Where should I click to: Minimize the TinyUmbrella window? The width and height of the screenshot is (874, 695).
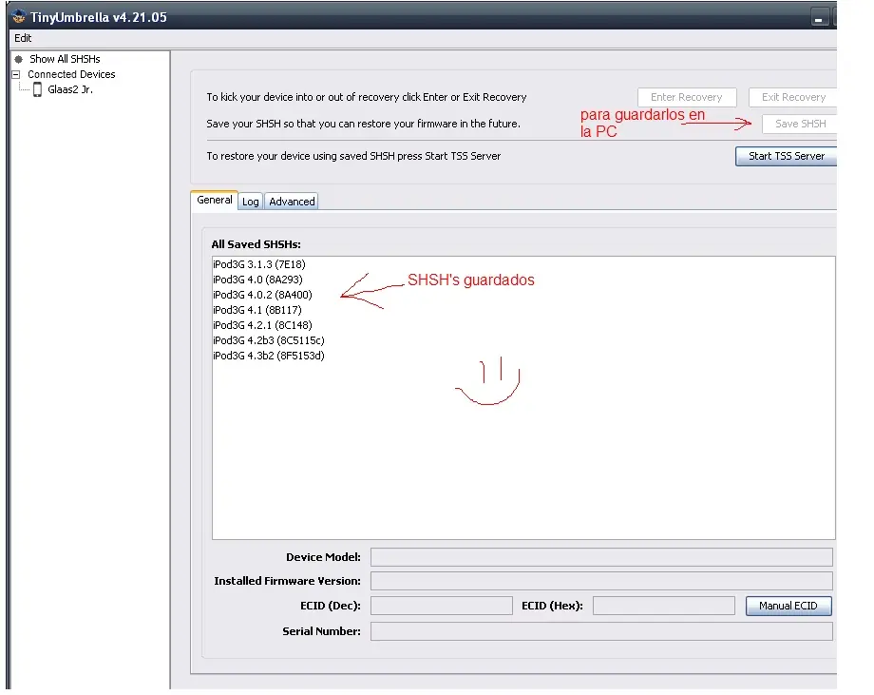[x=819, y=17]
